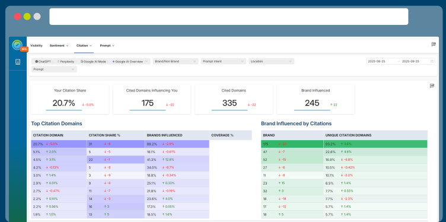
Task: Click the Cited Domains Influencing You card
Action: 152,99
